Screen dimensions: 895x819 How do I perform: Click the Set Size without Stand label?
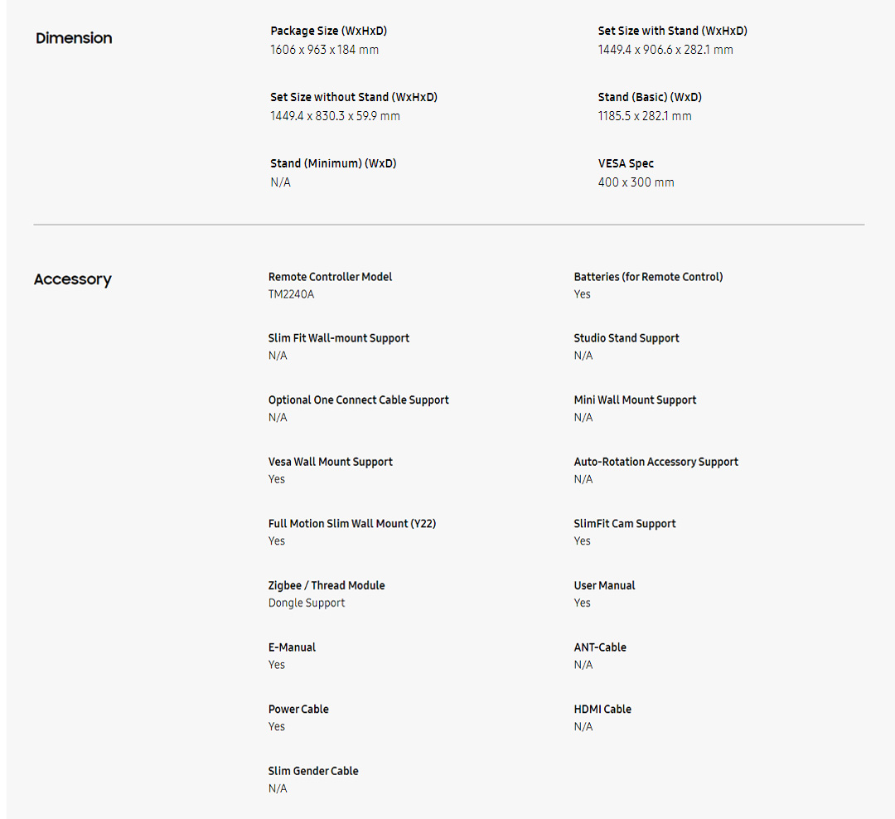point(353,97)
